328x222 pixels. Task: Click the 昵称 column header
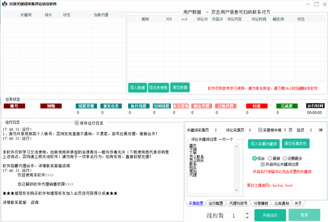coord(145,19)
